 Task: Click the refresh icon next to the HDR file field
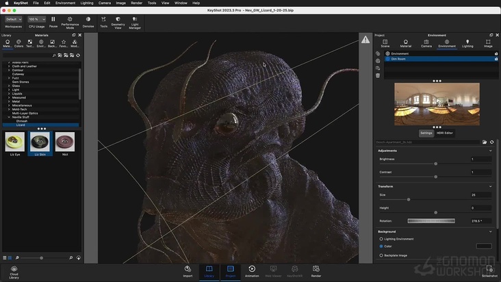pos(491,142)
